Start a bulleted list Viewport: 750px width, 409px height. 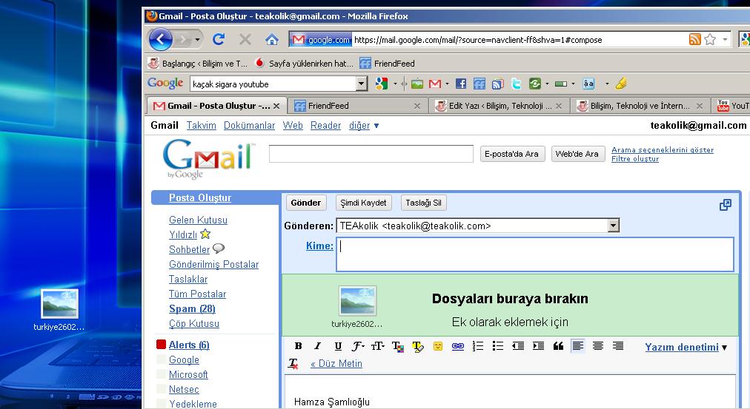(497, 346)
